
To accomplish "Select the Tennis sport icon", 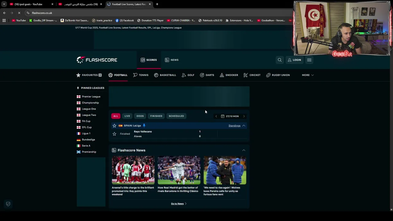I will [135, 75].
